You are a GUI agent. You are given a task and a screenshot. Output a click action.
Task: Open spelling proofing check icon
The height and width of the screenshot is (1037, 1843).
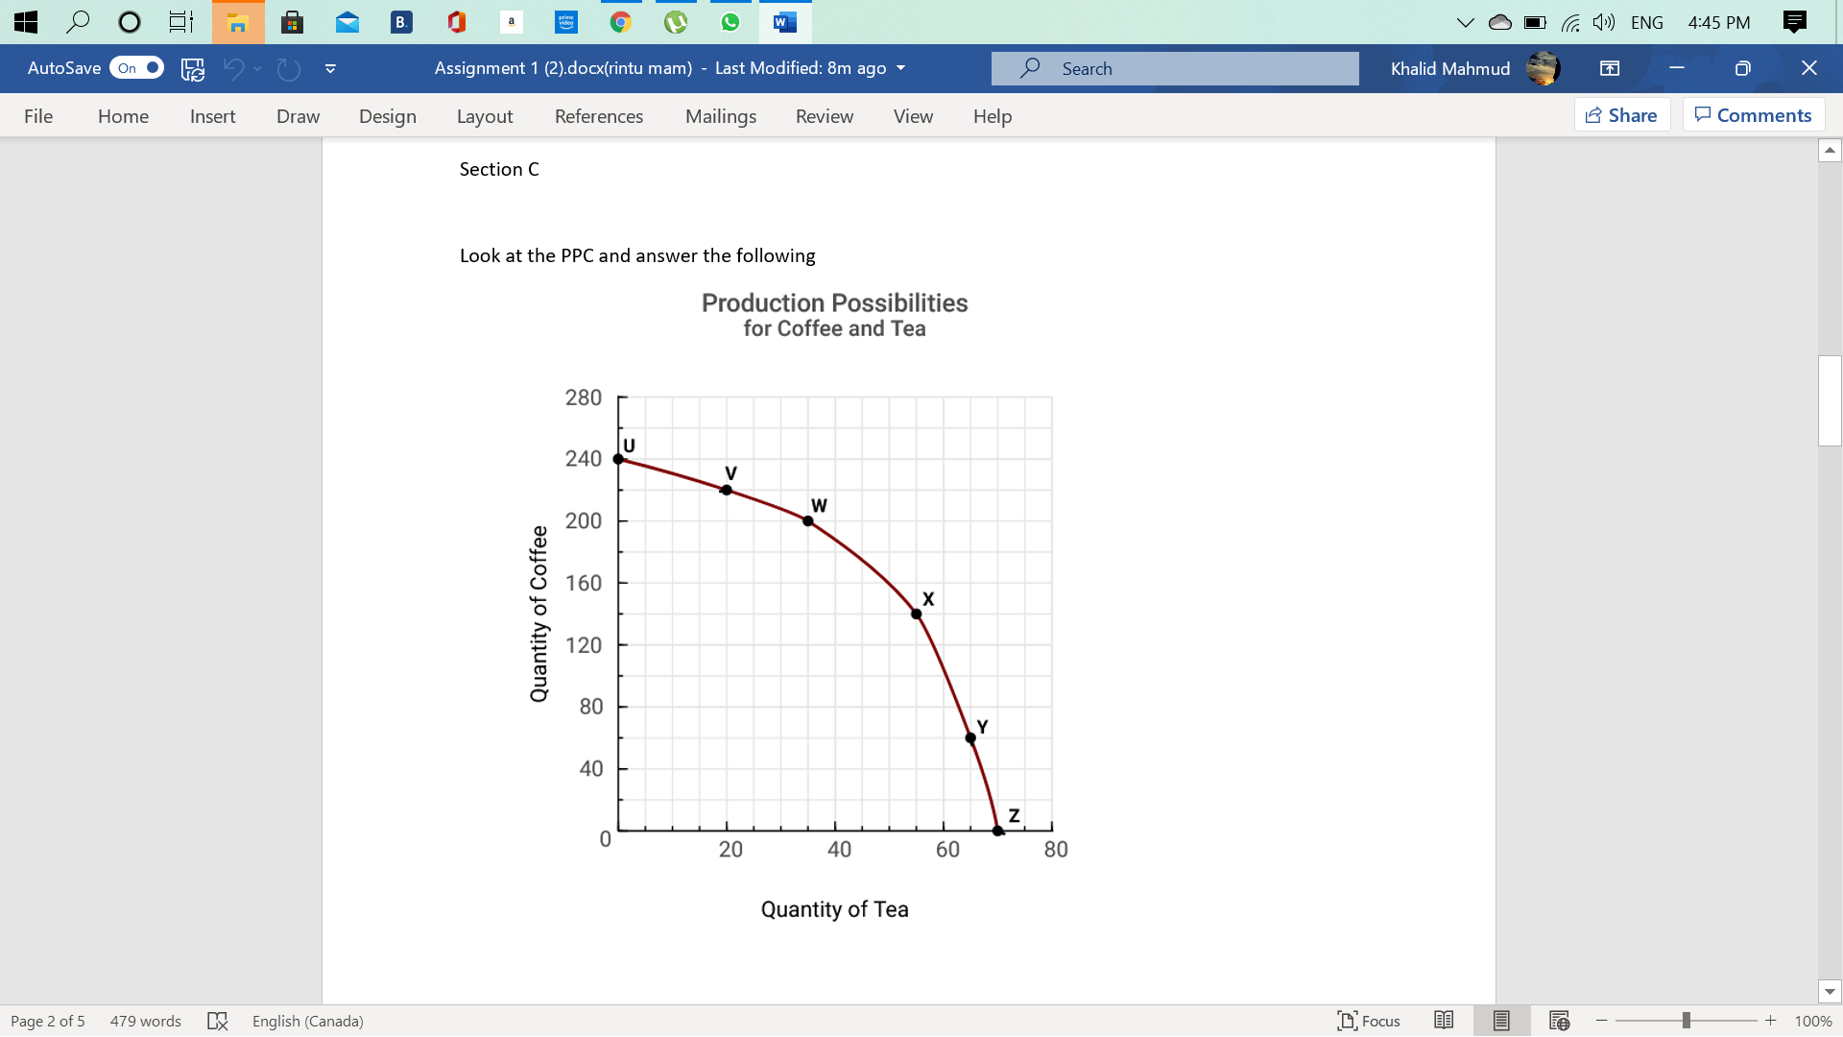218,1021
